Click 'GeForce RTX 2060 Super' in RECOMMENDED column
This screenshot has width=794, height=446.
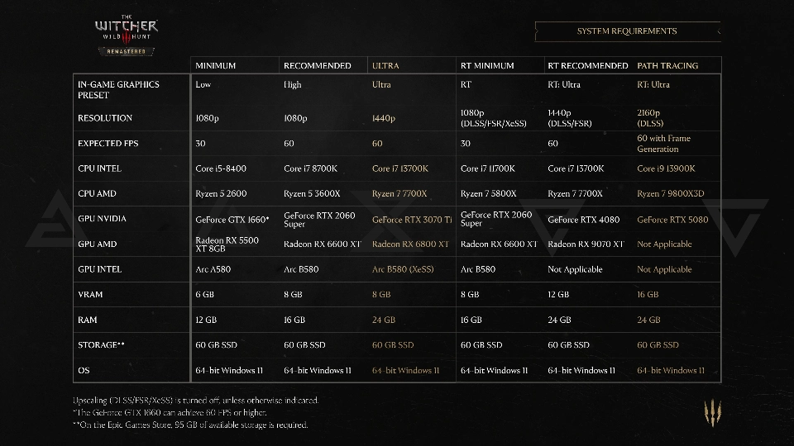[x=319, y=220]
